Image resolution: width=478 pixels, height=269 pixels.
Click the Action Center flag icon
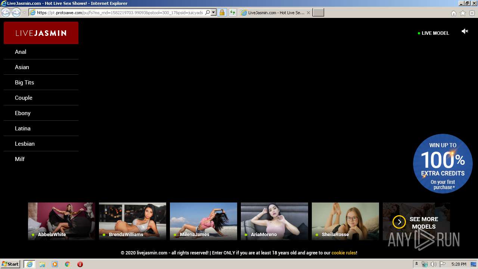(x=442, y=264)
